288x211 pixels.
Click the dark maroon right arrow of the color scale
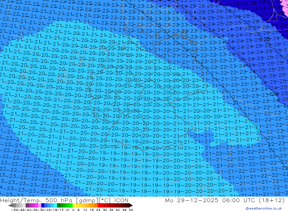(x=131, y=206)
